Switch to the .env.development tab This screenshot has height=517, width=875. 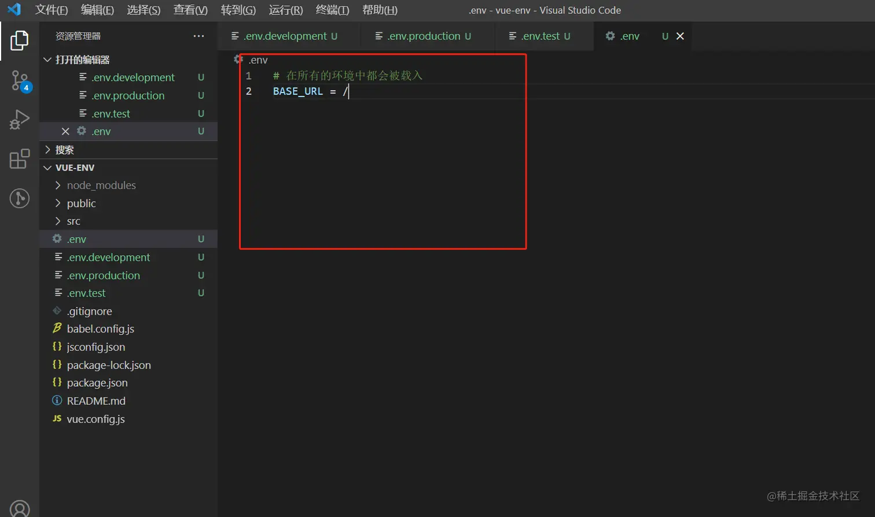pos(289,36)
